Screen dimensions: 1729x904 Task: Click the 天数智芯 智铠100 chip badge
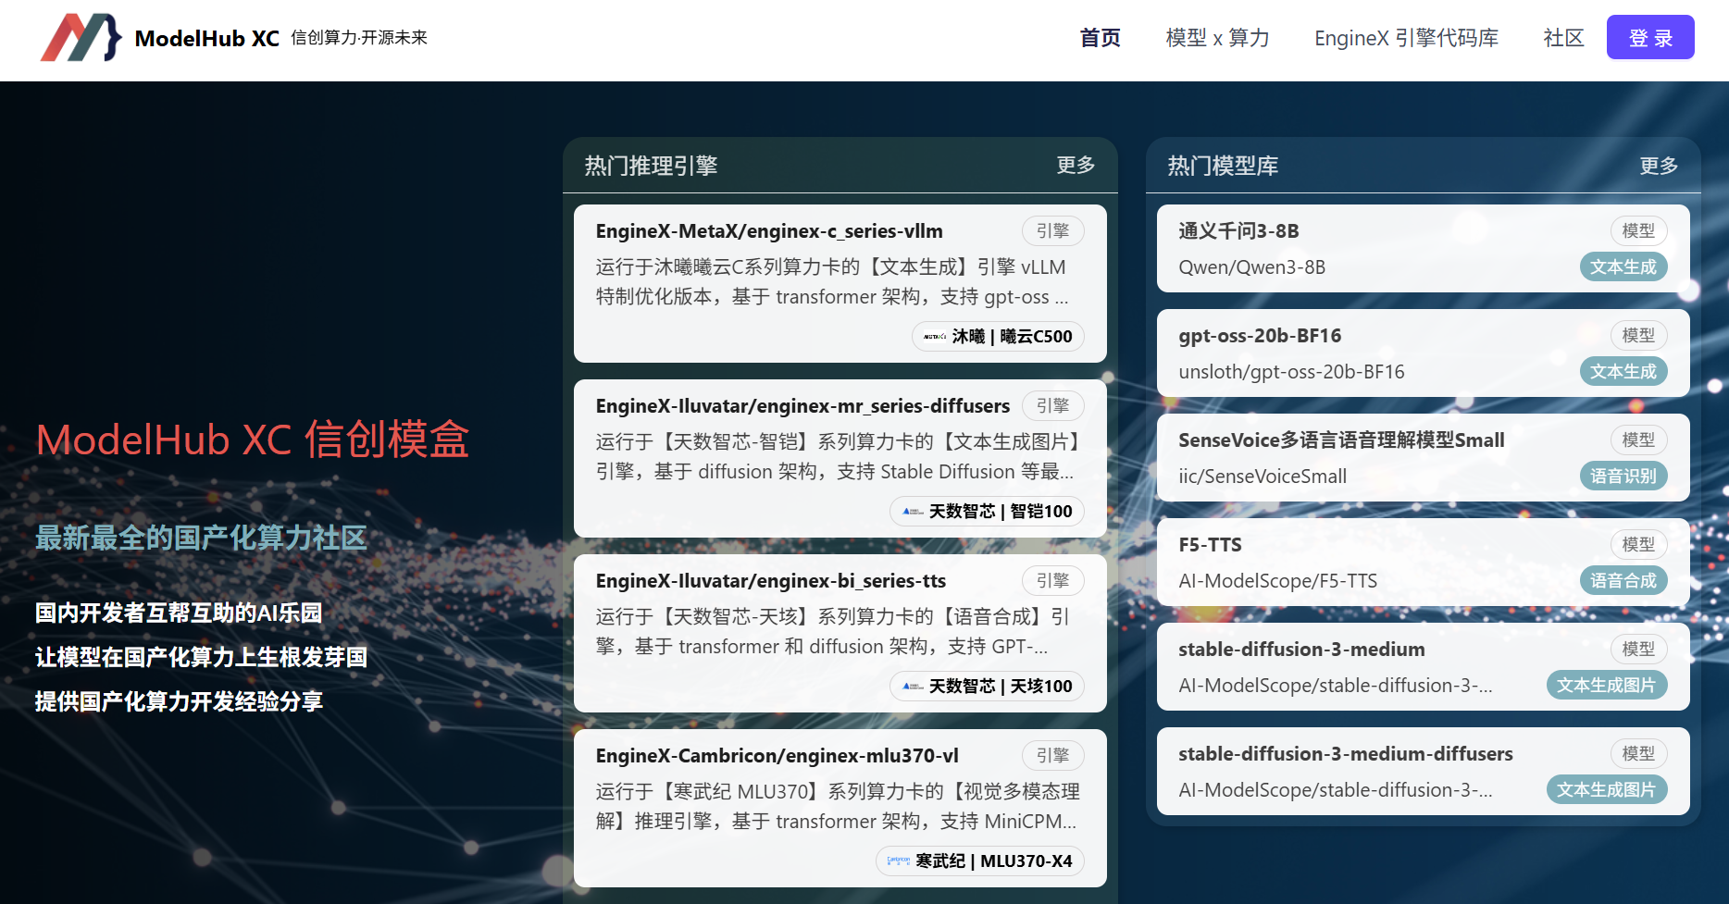click(987, 512)
